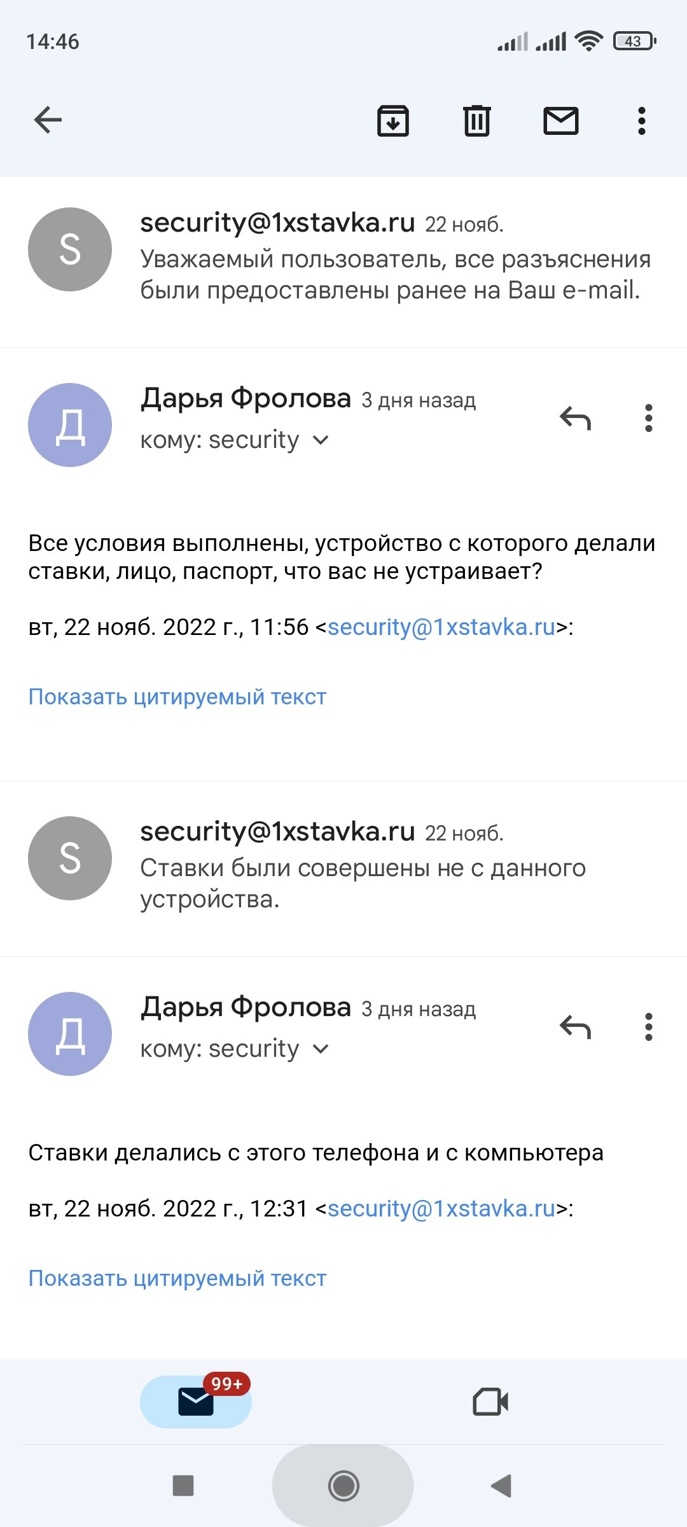The width and height of the screenshot is (687, 1527).
Task: Show quoted text in first Дарья message
Action: click(x=177, y=697)
